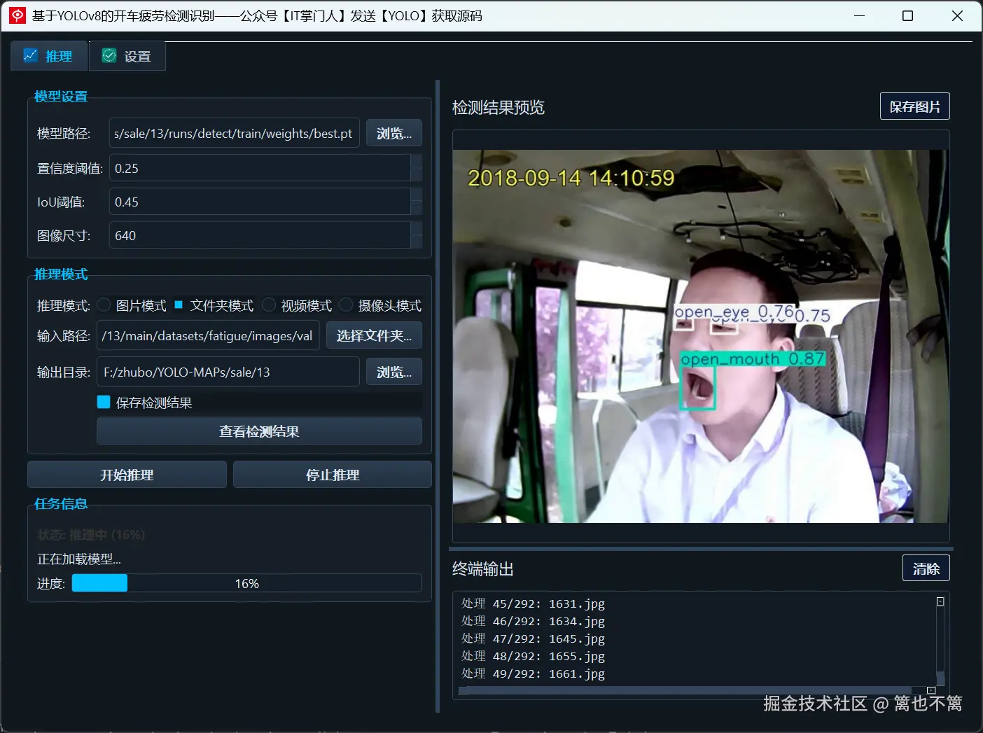Screen dimensions: 983x733
Task: Click terminal line '处理 47/292: 1645.jpg'
Action: click(533, 638)
